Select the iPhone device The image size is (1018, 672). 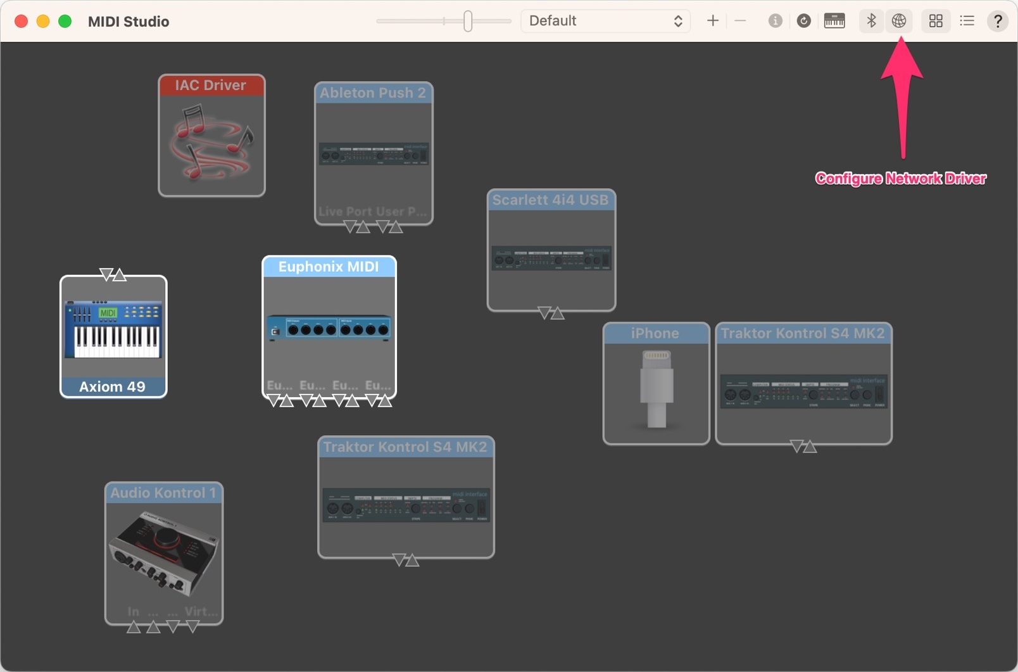656,384
